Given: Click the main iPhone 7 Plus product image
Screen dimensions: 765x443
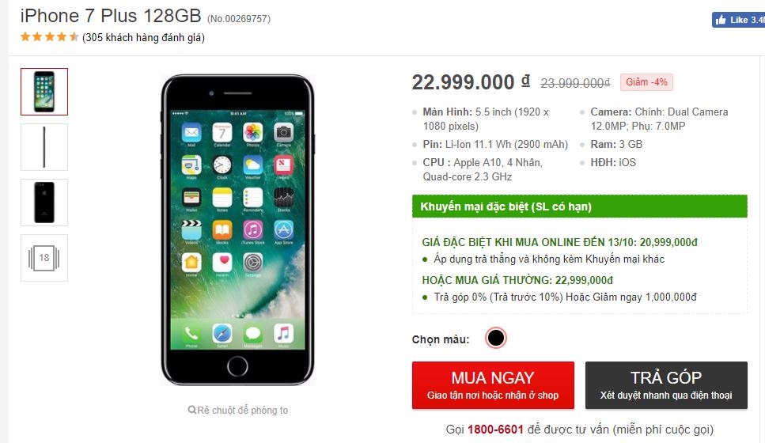Looking at the screenshot, I should click(237, 229).
